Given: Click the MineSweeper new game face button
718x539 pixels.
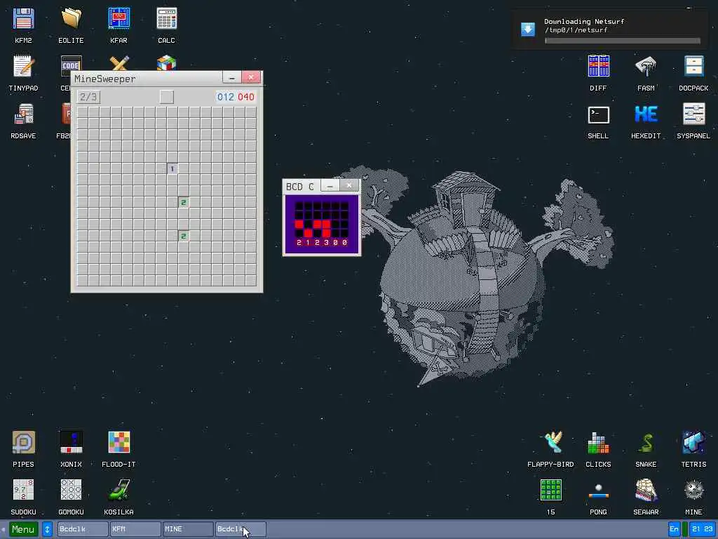Looking at the screenshot, I should tap(167, 97).
